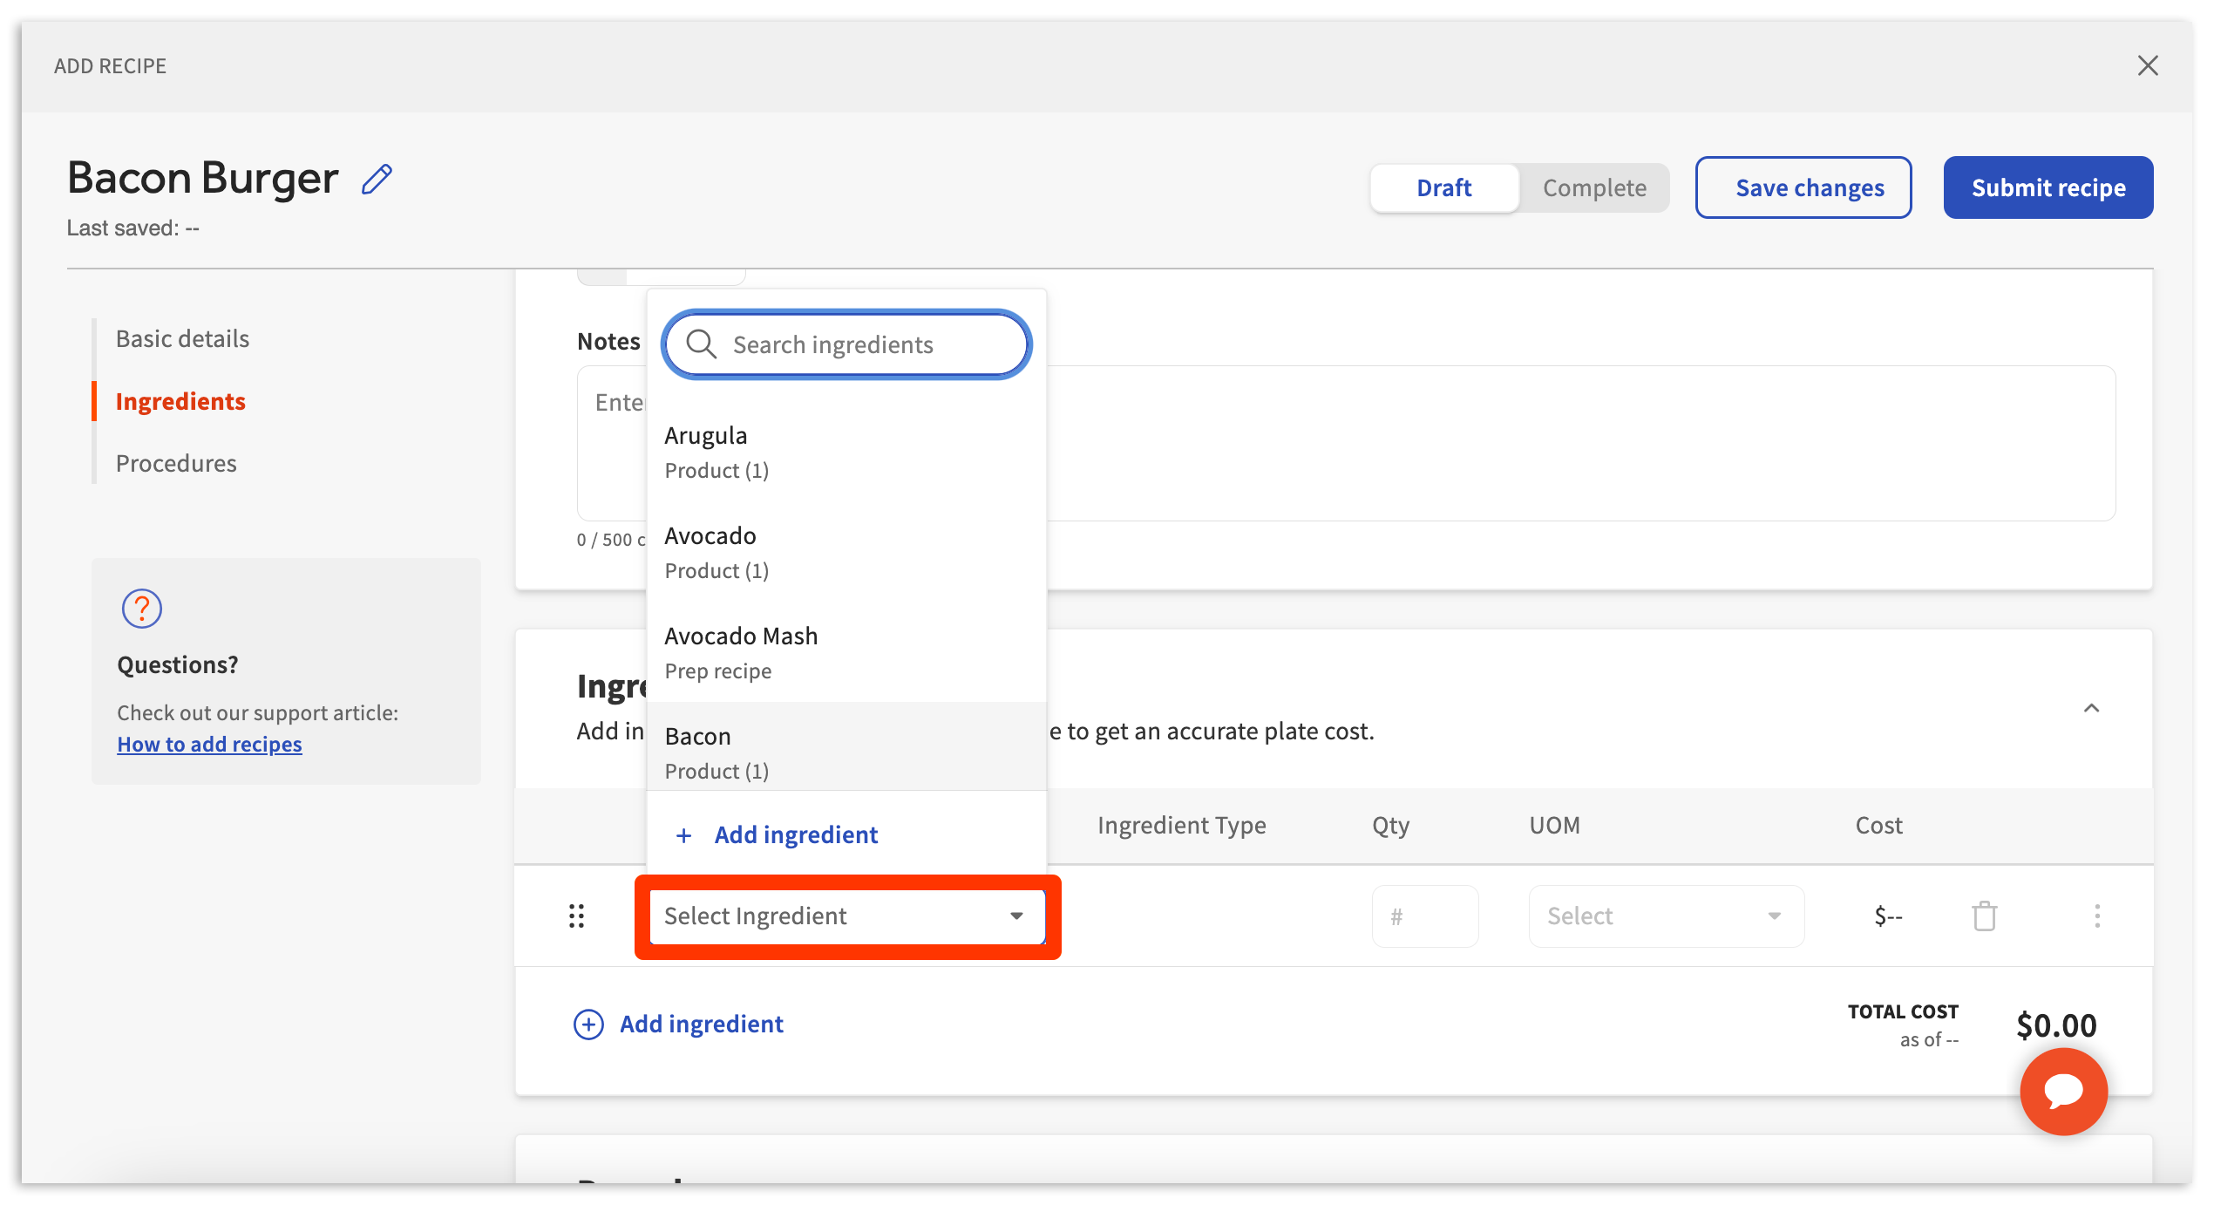
Task: Click the pencil icon next to Bacon Burger
Action: pyautogui.click(x=377, y=180)
